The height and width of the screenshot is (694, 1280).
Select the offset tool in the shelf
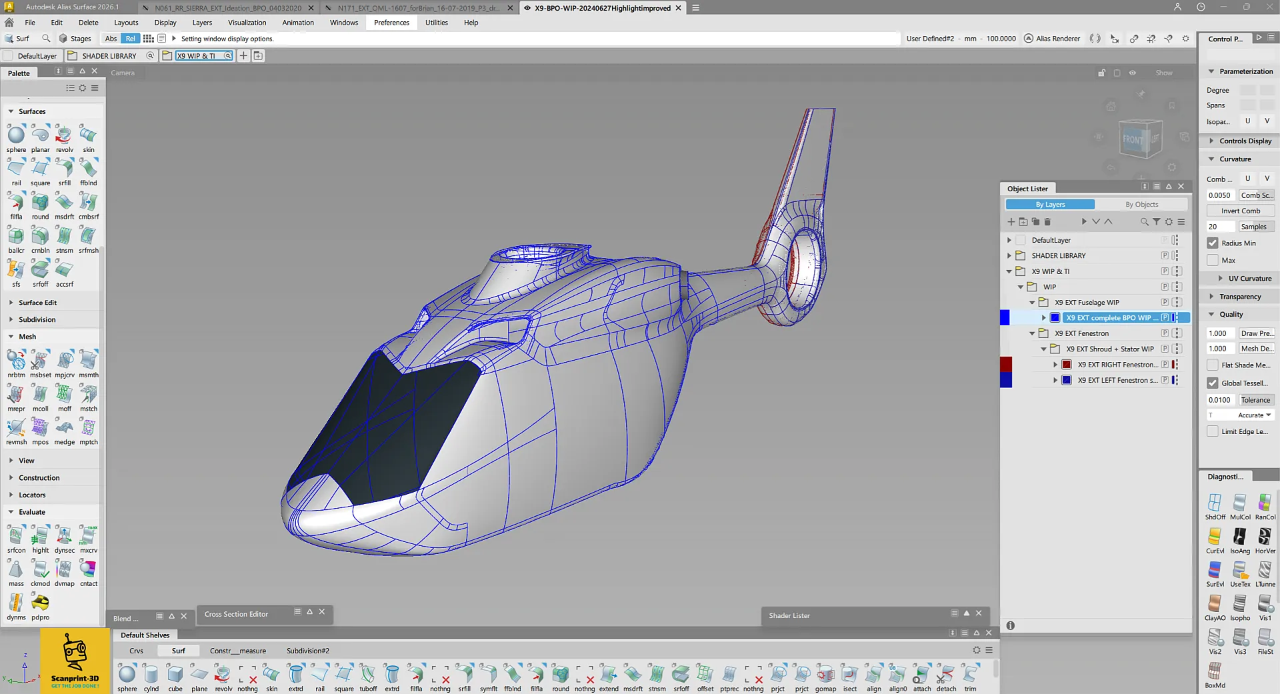click(x=705, y=675)
